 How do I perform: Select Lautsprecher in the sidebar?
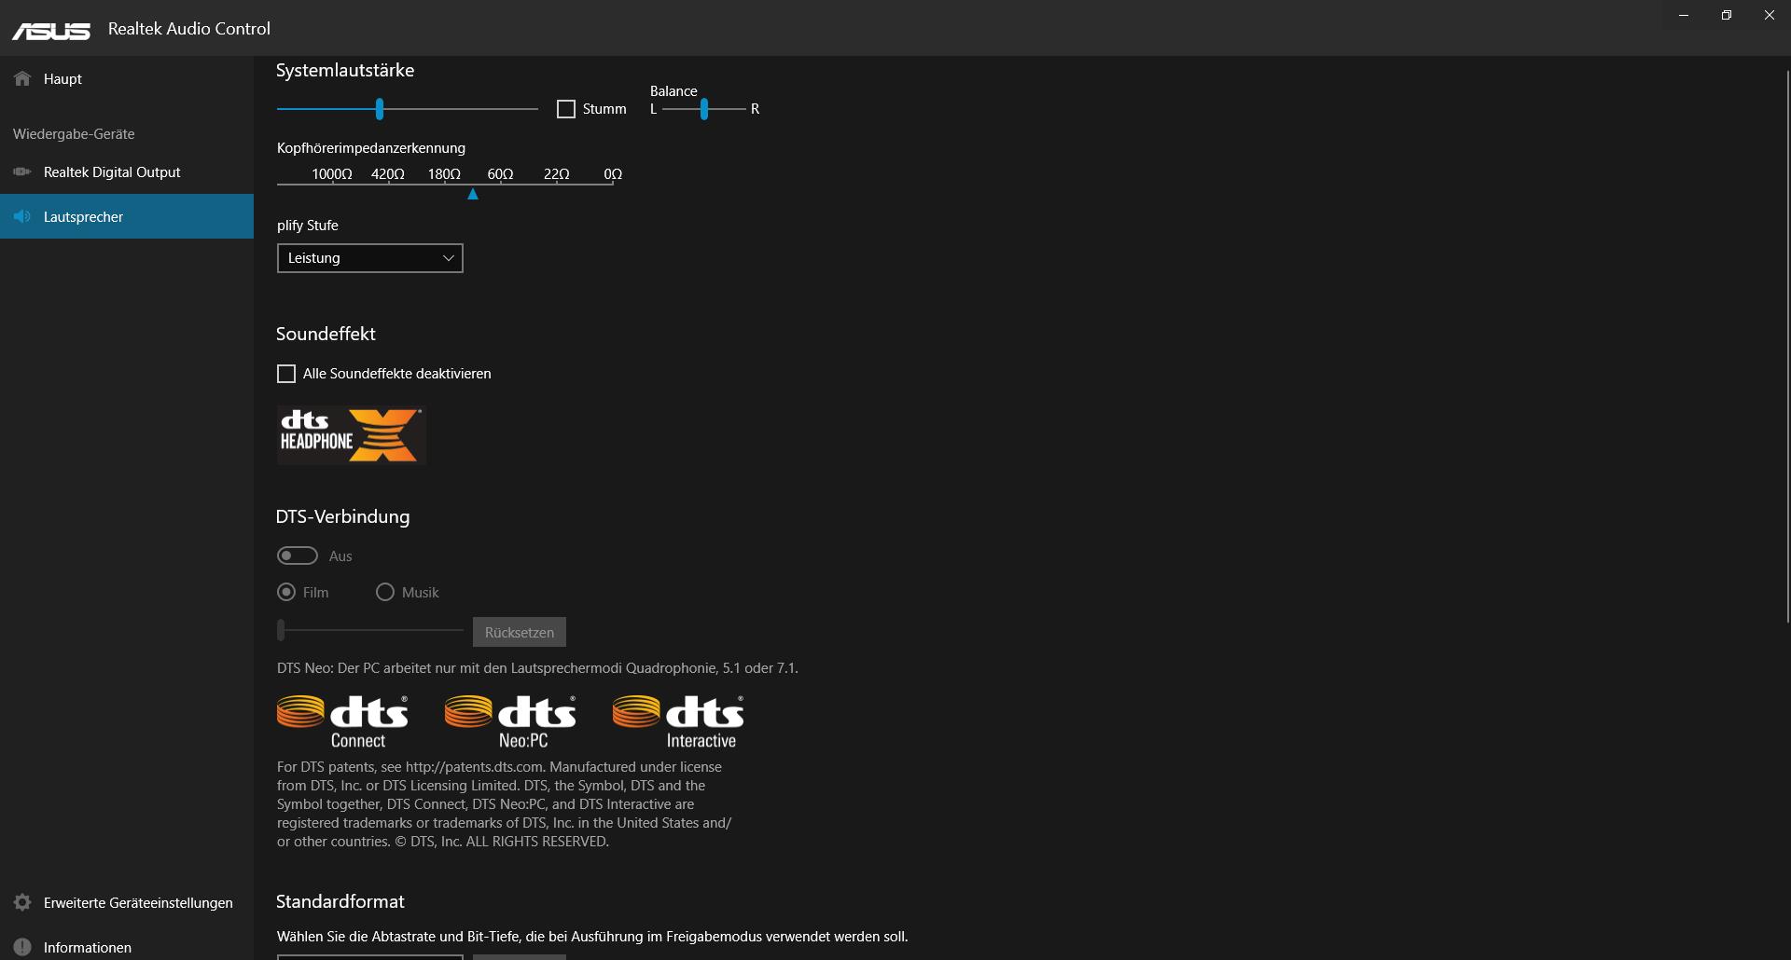(x=127, y=216)
